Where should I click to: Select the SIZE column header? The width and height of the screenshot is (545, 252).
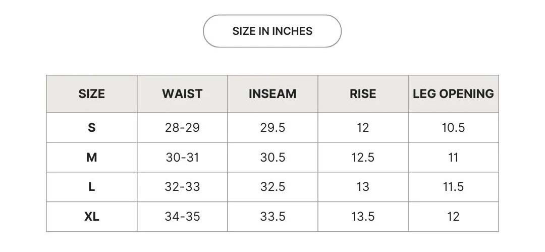pyautogui.click(x=91, y=94)
